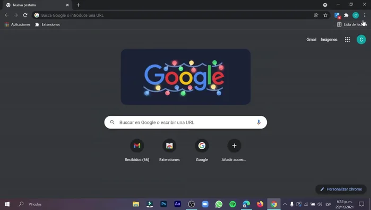Viewport: 371px width, 210px height.
Task: Open the Extensiones bookmark in bookmarks bar
Action: point(48,24)
